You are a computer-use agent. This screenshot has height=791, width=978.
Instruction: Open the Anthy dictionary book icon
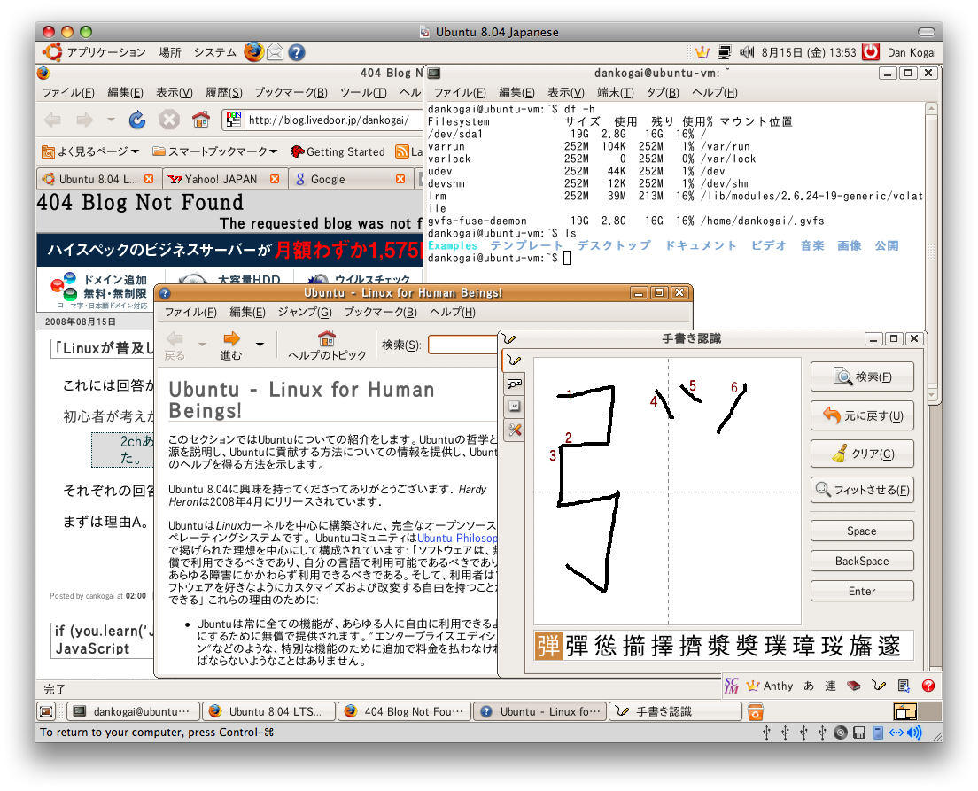point(853,686)
